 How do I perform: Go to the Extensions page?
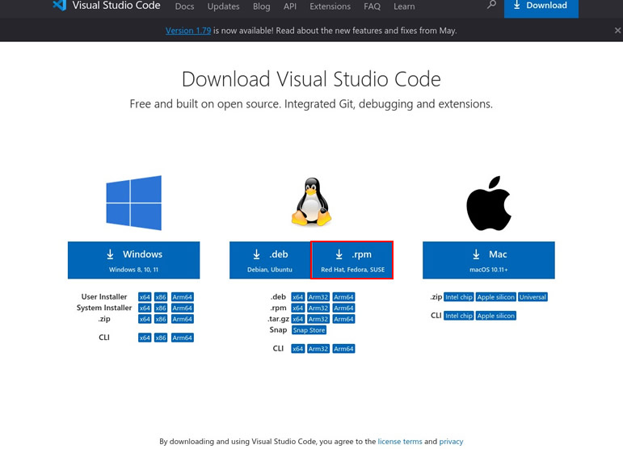330,6
